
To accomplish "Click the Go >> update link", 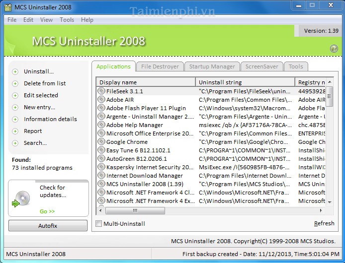I will (x=47, y=211).
